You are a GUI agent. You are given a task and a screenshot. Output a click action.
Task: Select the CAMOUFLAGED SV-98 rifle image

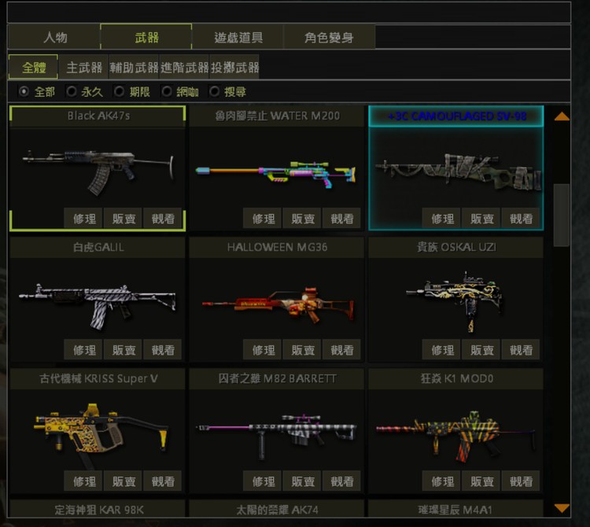(x=459, y=171)
